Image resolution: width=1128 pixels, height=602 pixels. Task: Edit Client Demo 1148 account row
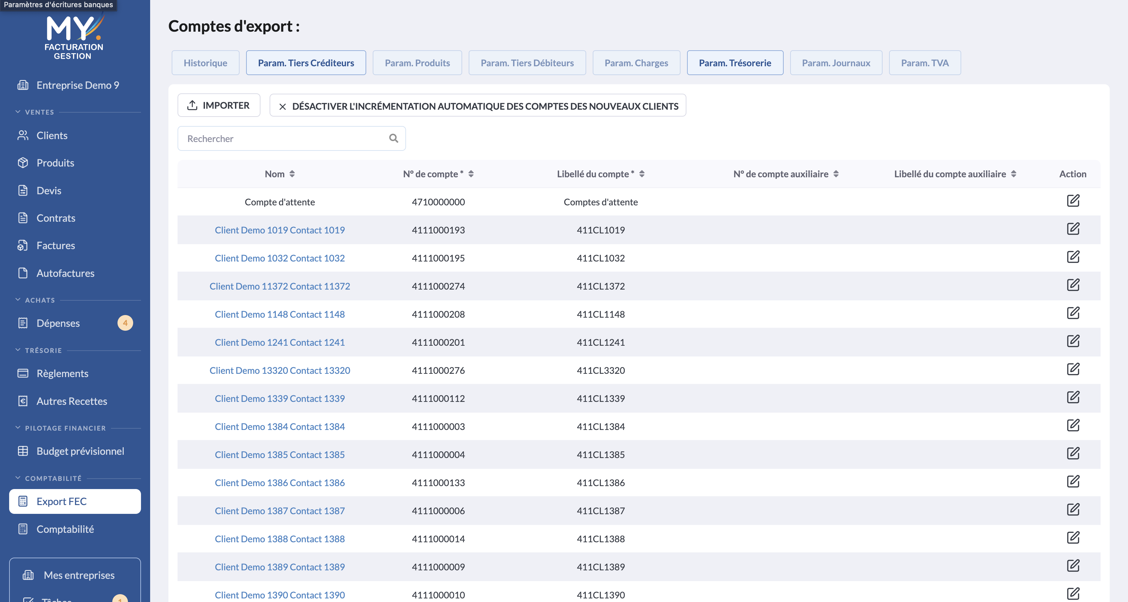(1073, 313)
